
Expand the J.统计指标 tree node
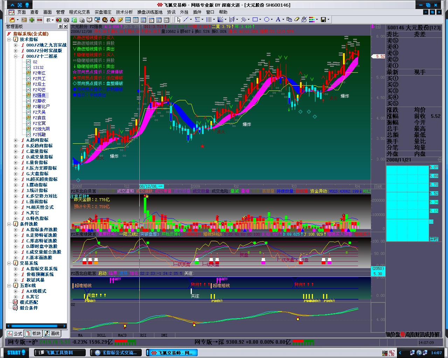pos(16,191)
